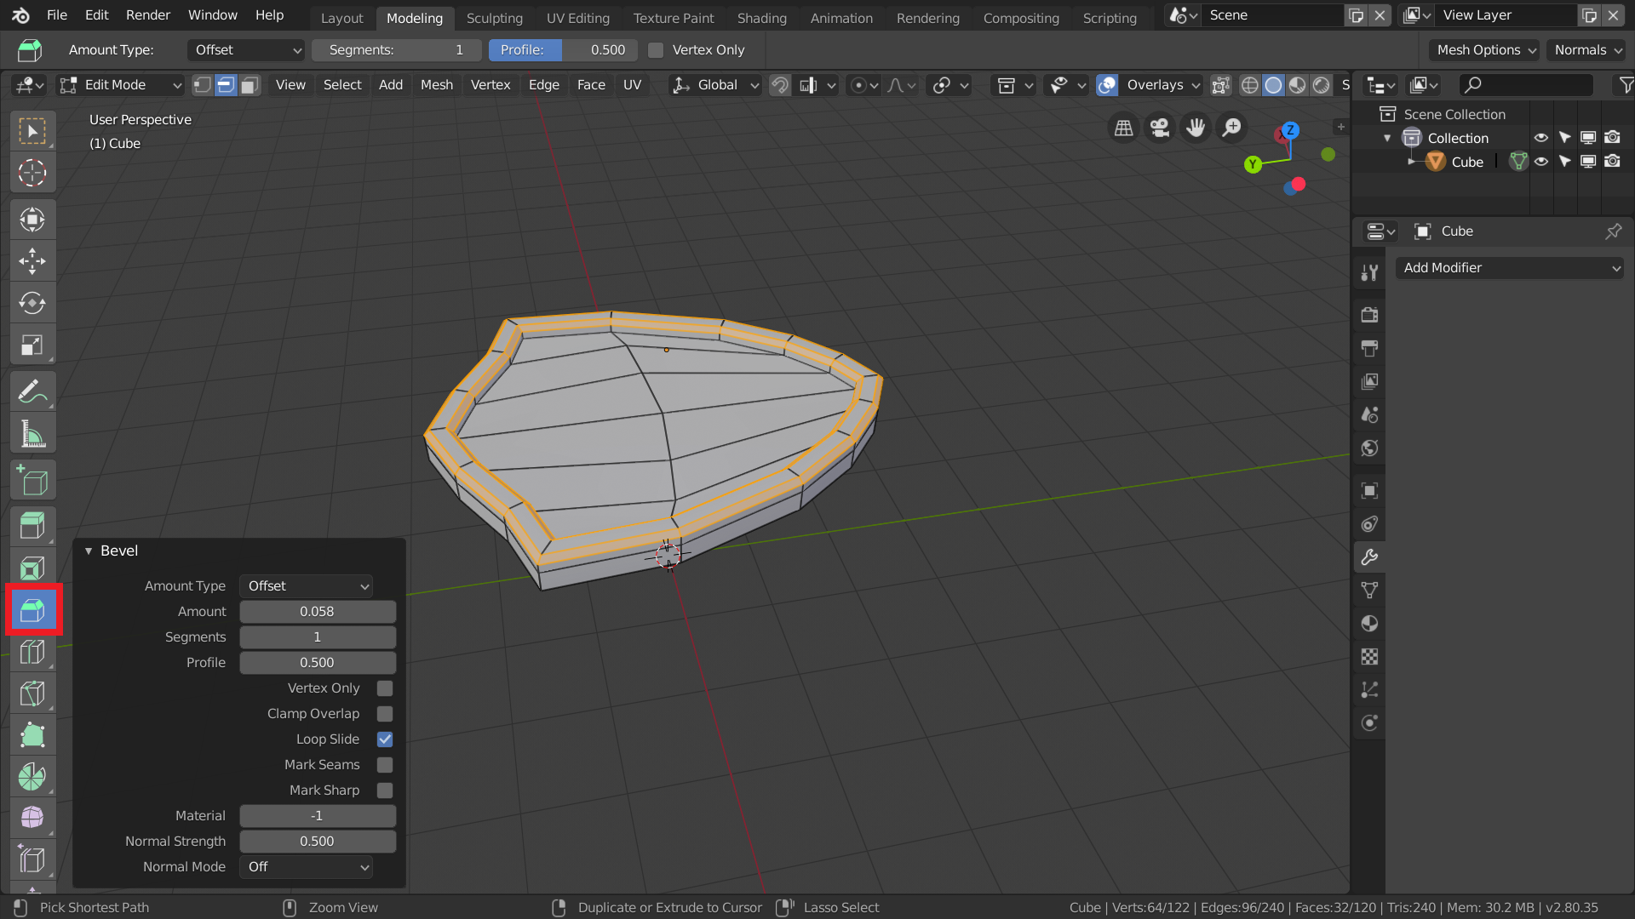
Task: Select the Poly Build tool
Action: 32,735
